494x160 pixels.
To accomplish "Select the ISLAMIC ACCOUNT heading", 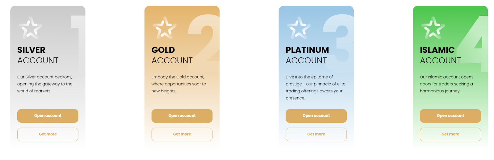I will [441, 55].
